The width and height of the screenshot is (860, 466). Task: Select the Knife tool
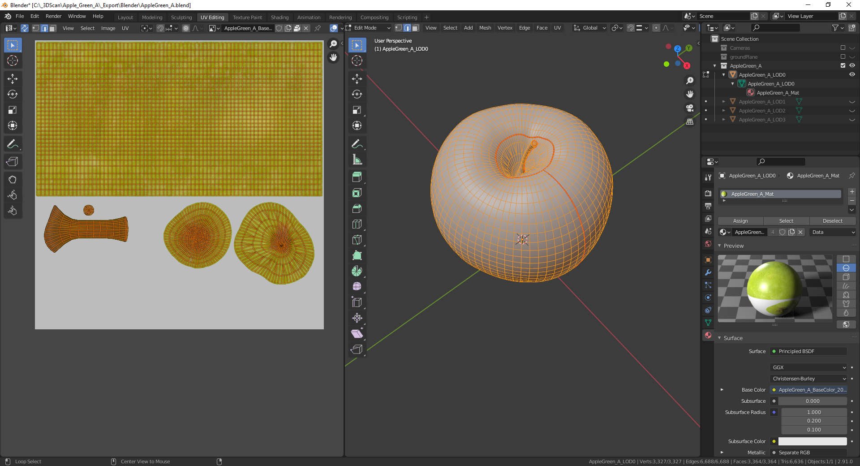357,240
